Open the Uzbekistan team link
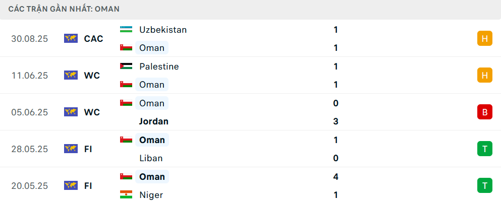Viewport: 501px width, 202px height. tap(163, 30)
